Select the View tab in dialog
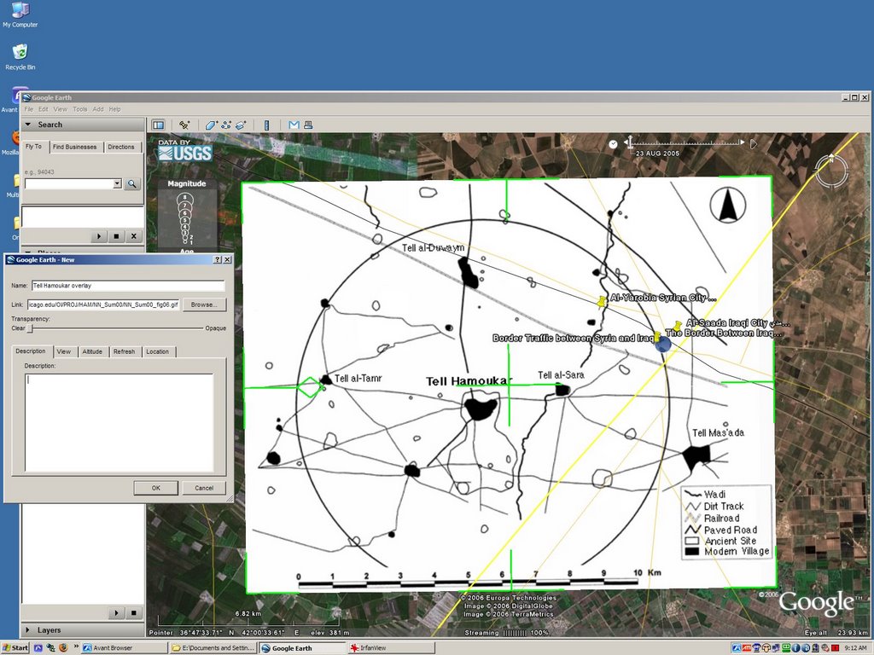The width and height of the screenshot is (874, 655). [64, 351]
